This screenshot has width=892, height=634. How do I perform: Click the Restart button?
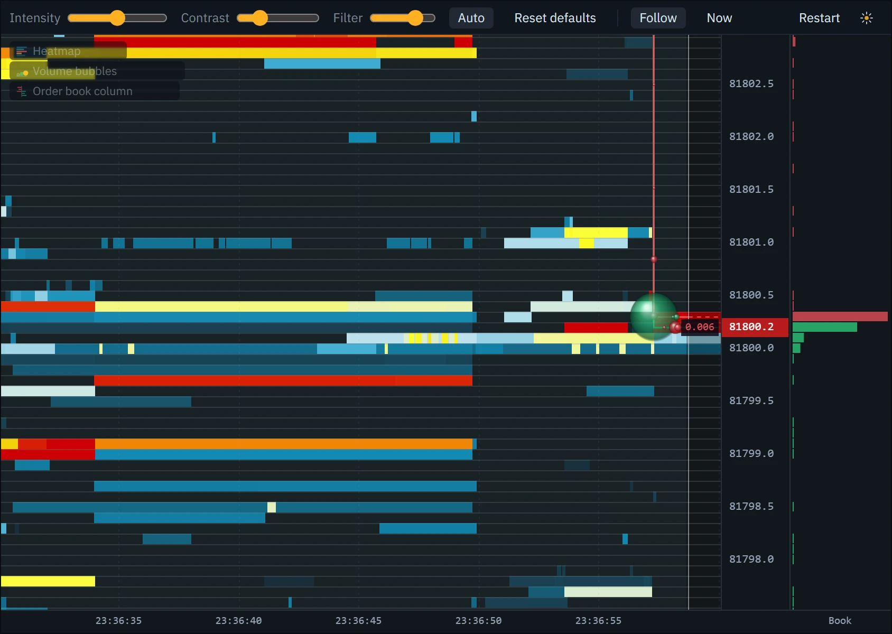click(819, 18)
